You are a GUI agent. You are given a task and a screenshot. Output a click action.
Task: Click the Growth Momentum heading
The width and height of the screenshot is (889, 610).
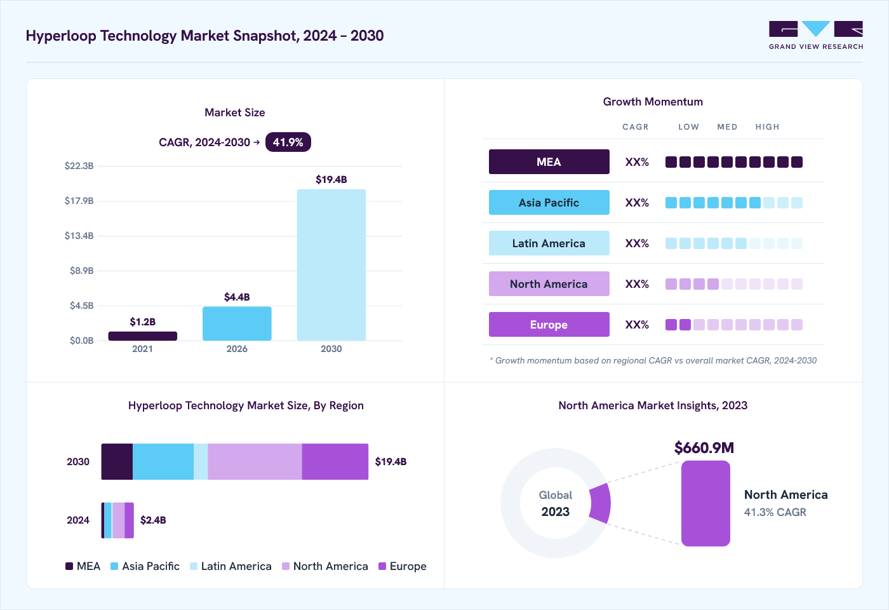[653, 102]
